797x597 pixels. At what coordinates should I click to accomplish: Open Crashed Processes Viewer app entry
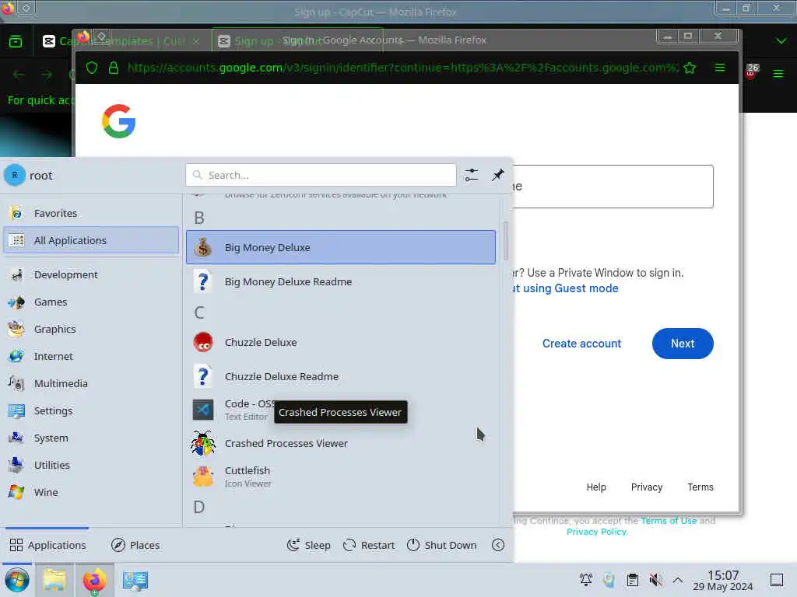(341, 443)
